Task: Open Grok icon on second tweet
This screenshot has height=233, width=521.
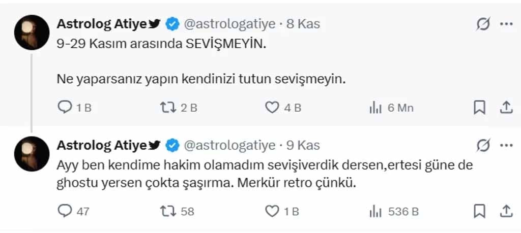Action: pos(483,145)
